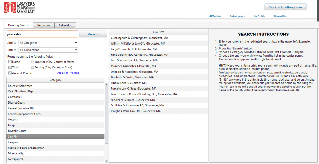319x164 pixels.
Task: Go to the My Profile link
Action: point(259,16)
